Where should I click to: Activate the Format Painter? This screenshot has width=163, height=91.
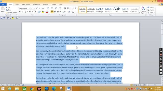pos(11,12)
